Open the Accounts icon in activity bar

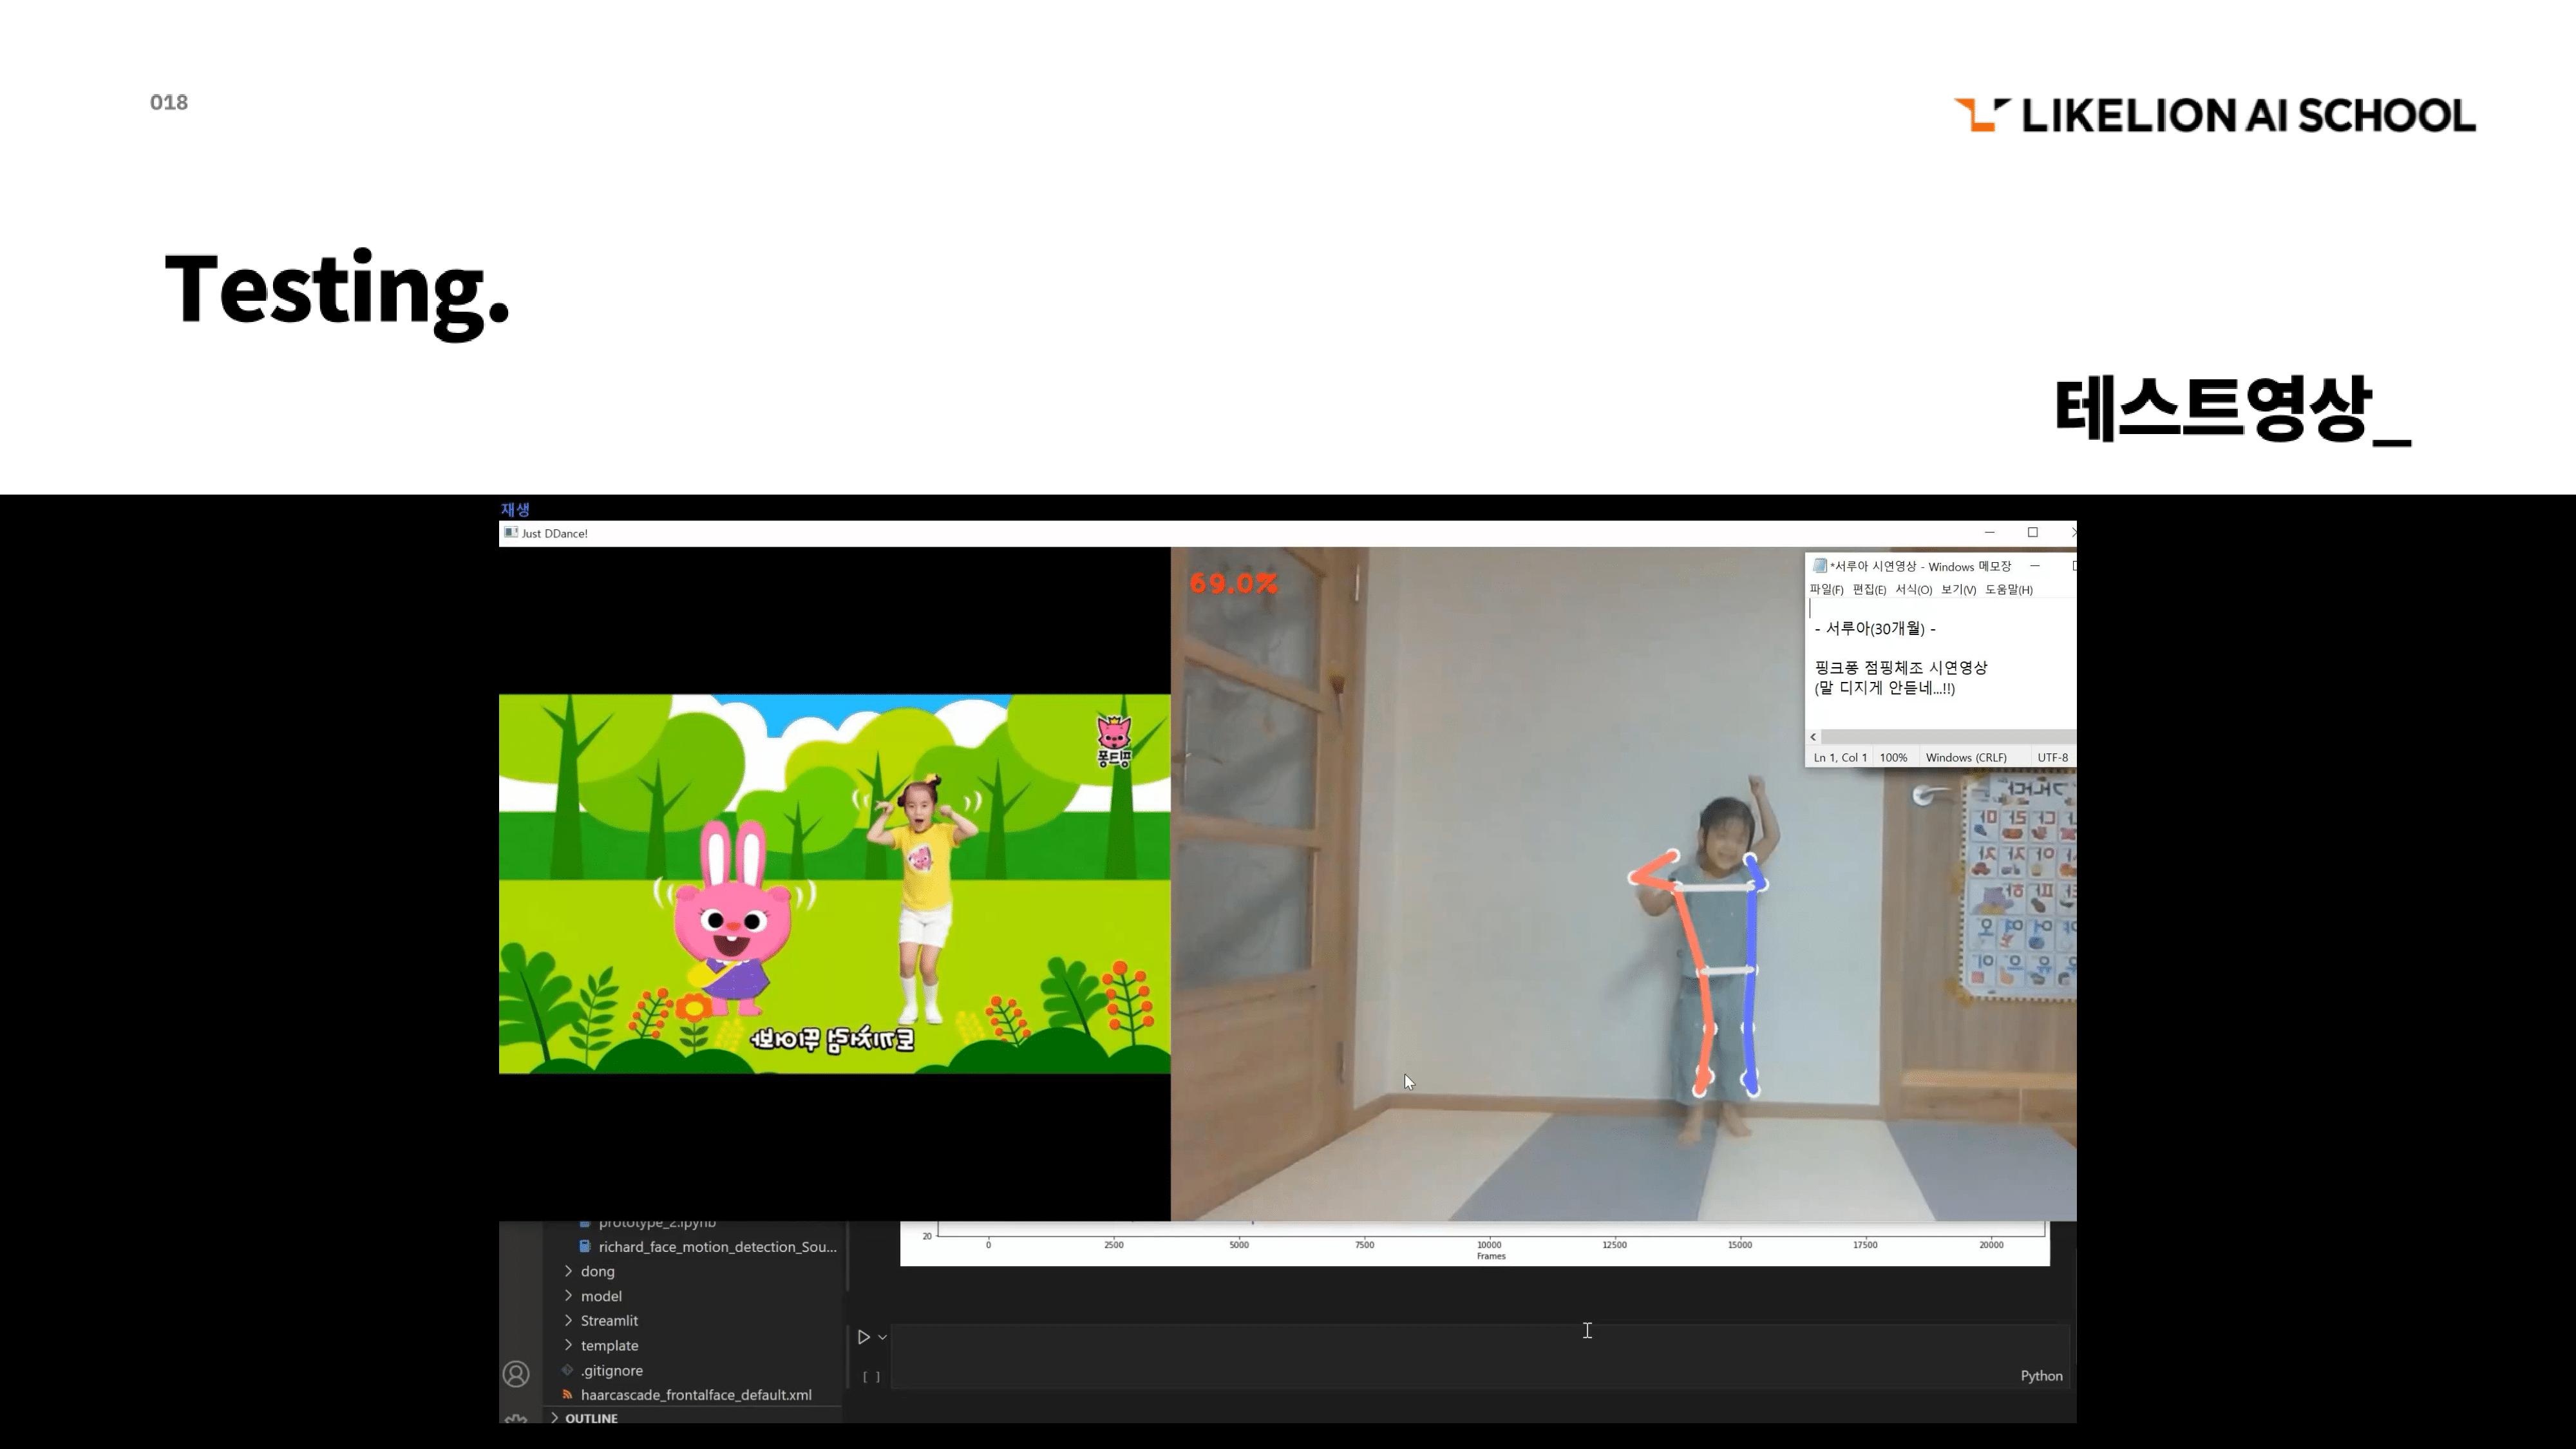(x=516, y=1374)
